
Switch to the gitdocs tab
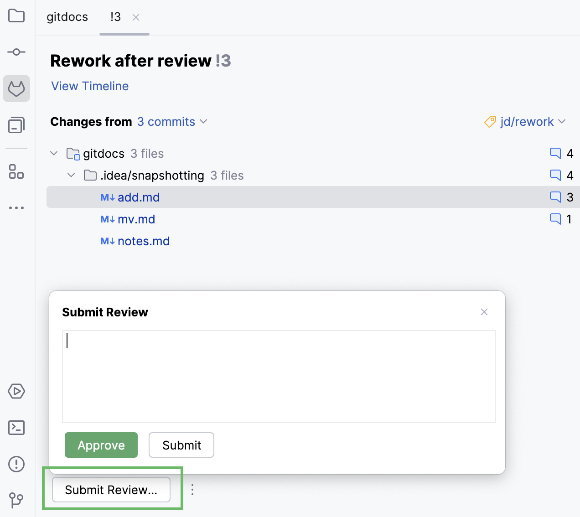(x=67, y=17)
